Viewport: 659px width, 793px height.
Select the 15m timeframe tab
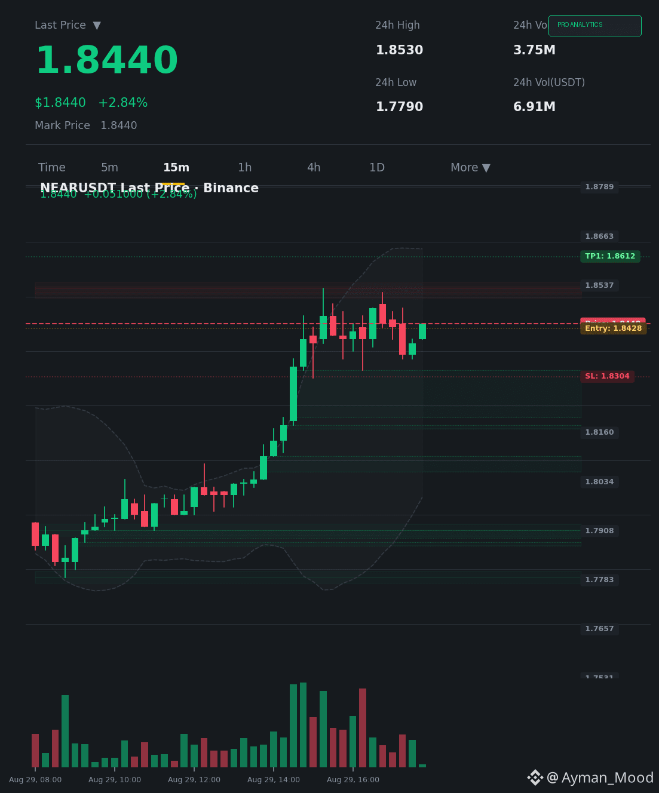[176, 168]
